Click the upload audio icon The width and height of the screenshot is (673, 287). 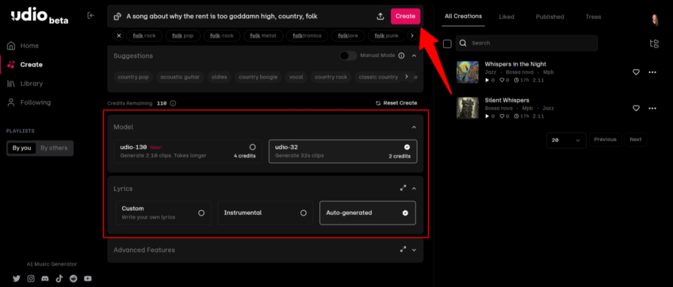381,16
